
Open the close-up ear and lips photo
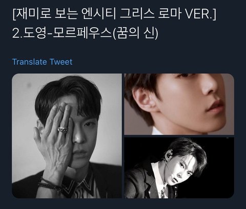(x=179, y=104)
